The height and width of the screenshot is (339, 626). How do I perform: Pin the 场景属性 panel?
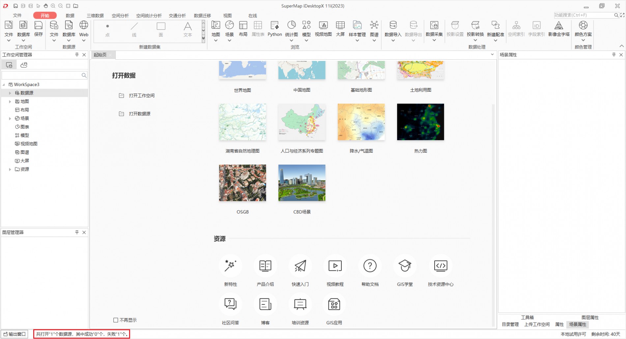(614, 55)
